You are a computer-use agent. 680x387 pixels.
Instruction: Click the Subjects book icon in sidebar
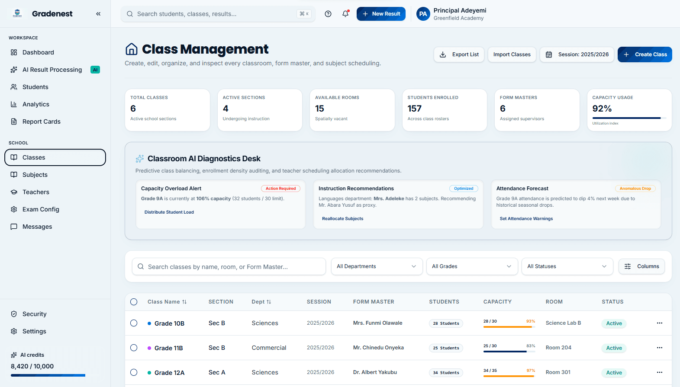click(14, 175)
